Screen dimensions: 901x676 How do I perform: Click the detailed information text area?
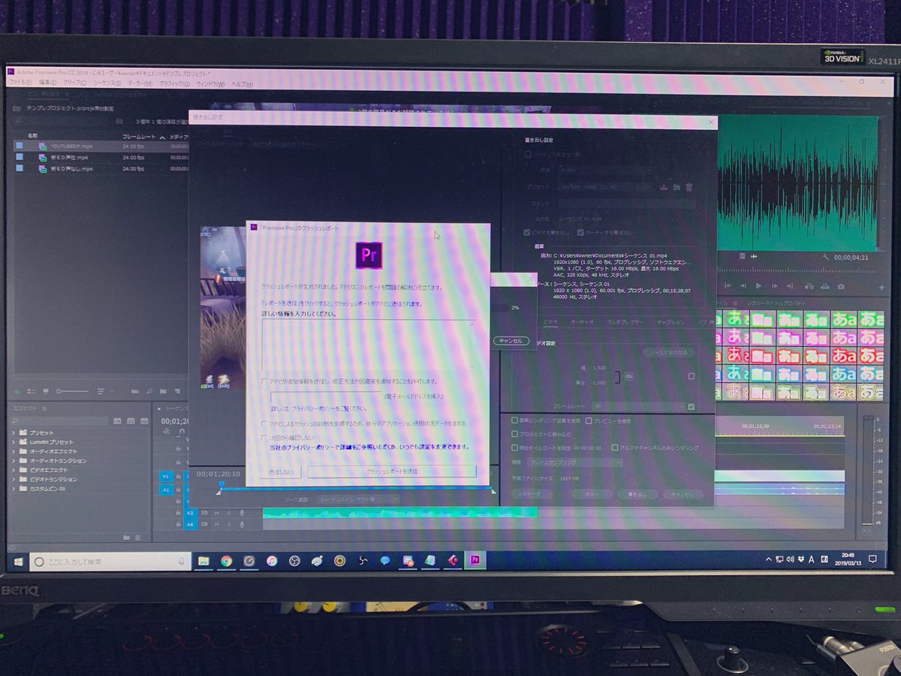coord(368,344)
